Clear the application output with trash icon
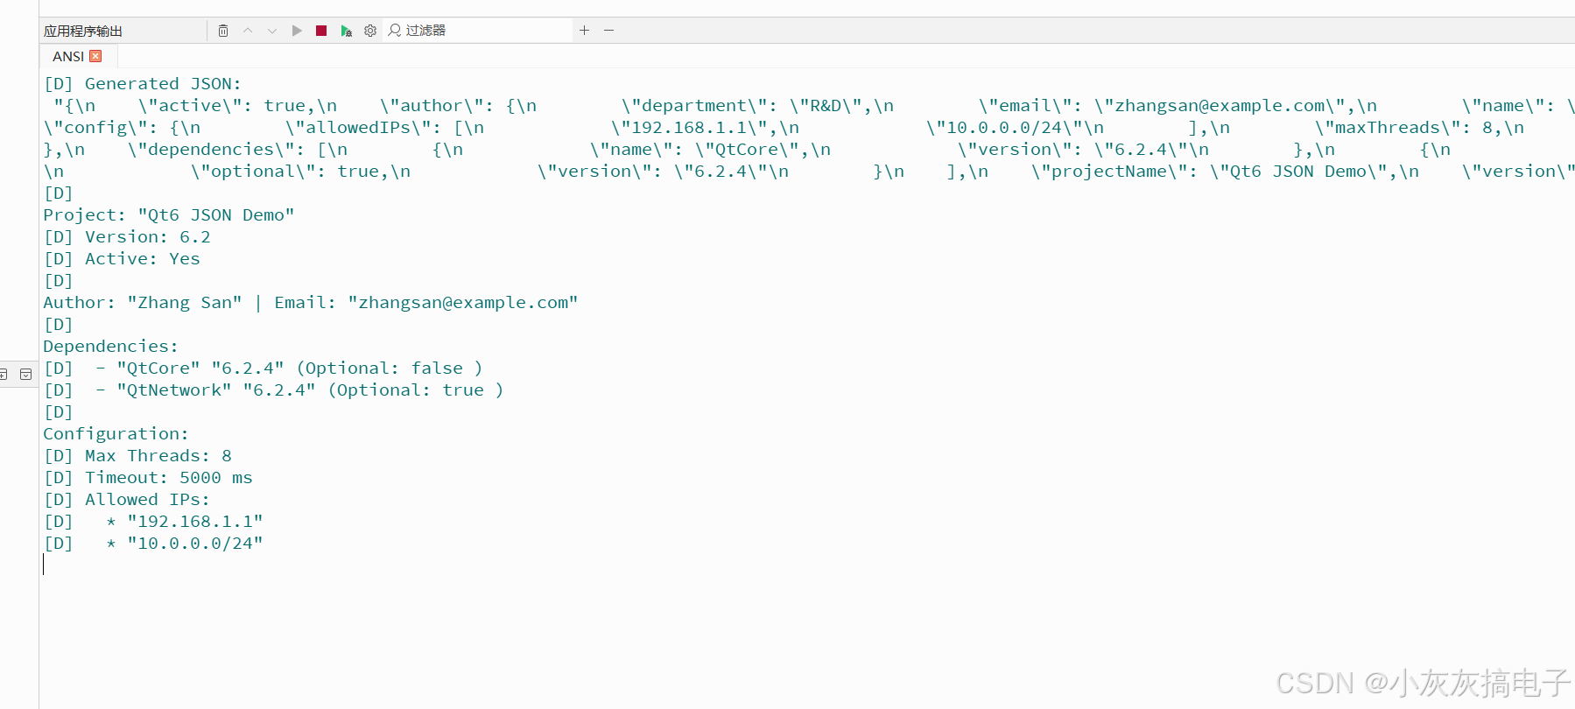The height and width of the screenshot is (709, 1575). click(x=223, y=31)
